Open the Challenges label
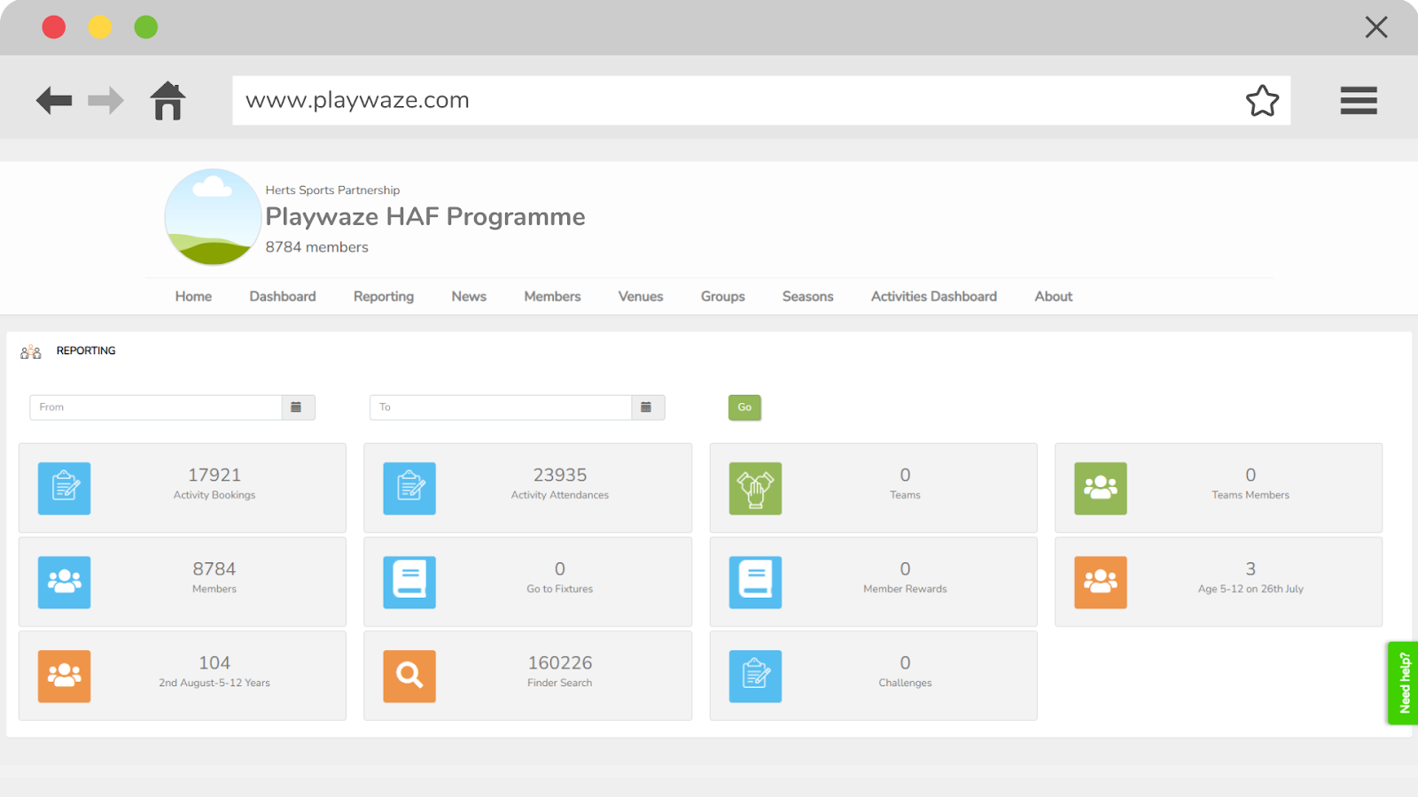This screenshot has height=797, width=1418. coord(905,683)
